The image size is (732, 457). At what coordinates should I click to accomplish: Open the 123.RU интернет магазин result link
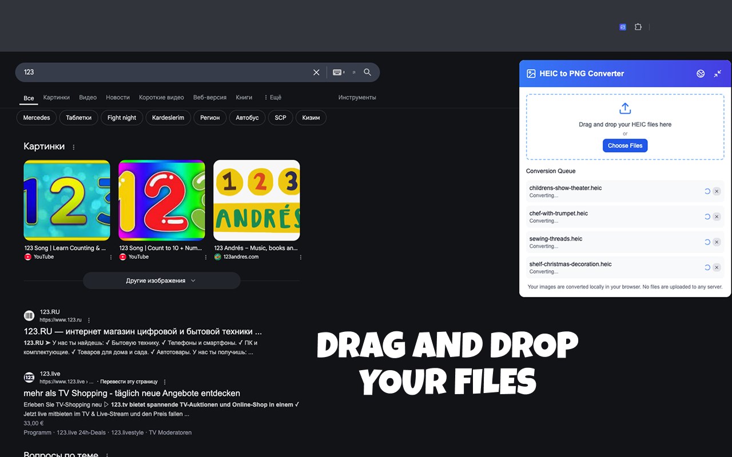point(143,331)
